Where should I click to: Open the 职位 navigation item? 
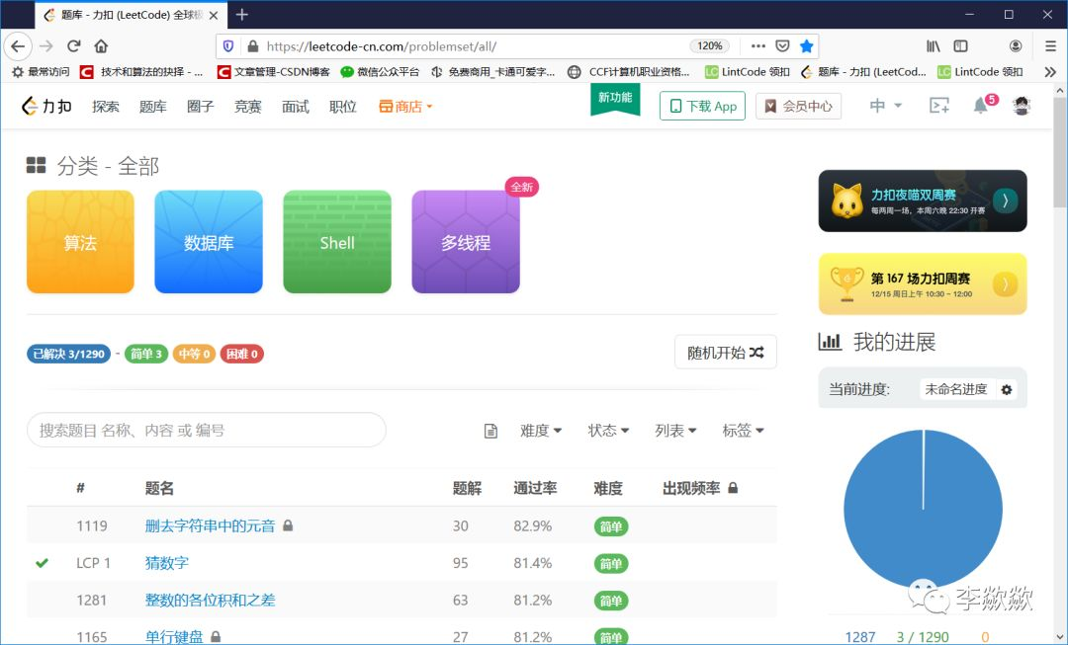click(342, 106)
